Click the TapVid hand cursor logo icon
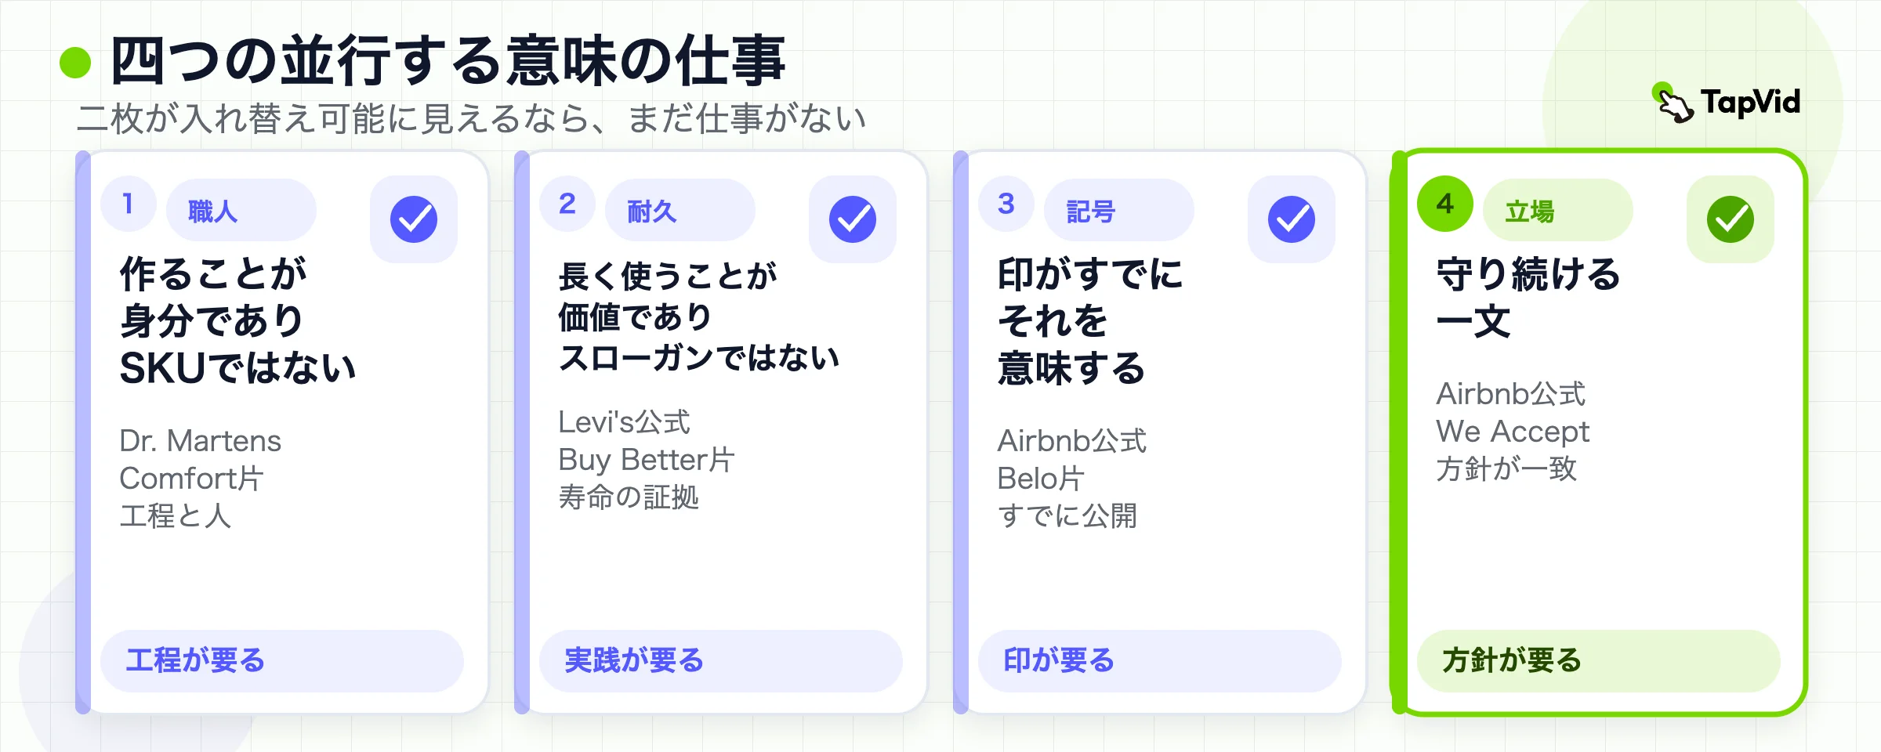 tap(1673, 103)
